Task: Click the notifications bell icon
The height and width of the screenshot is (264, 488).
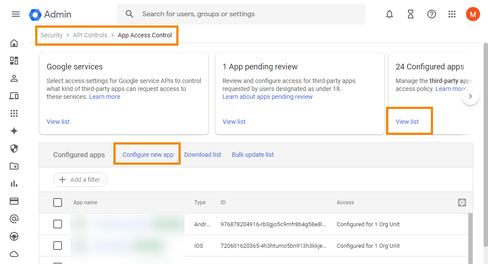Action: [x=389, y=14]
